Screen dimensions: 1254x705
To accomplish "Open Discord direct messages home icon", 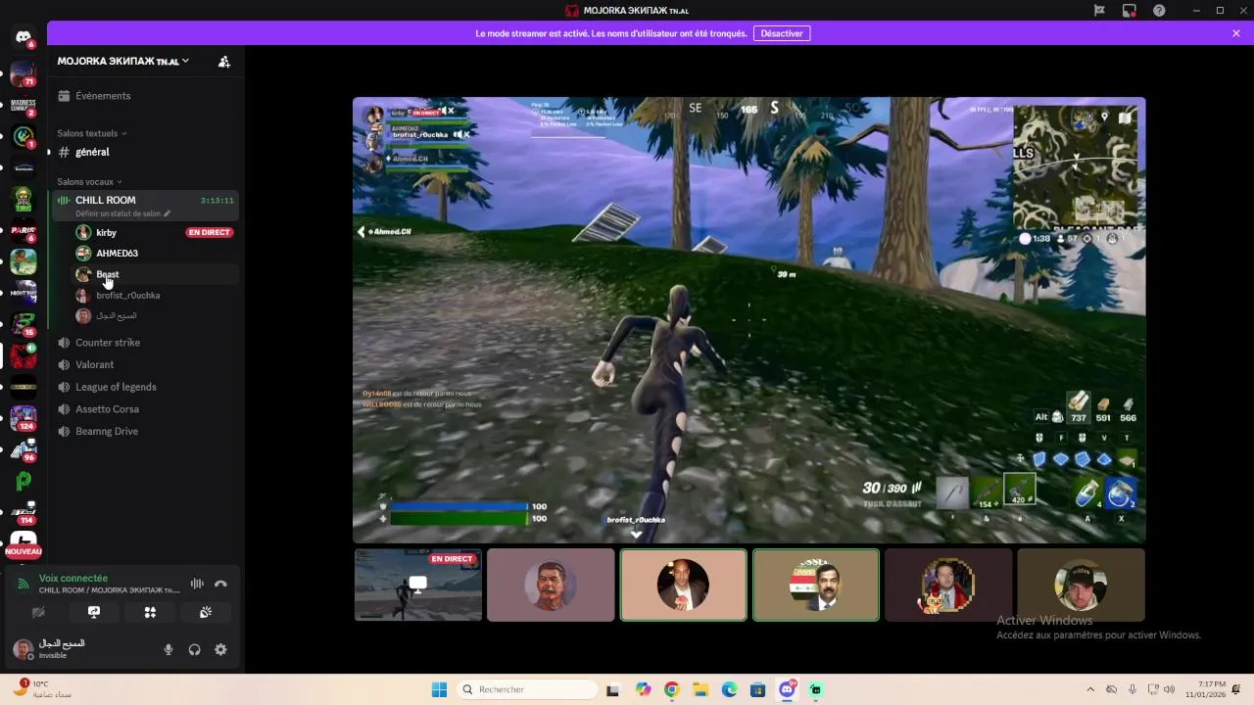I will [23, 37].
